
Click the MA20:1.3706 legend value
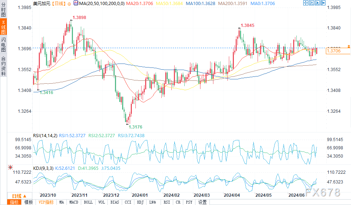[139, 4]
